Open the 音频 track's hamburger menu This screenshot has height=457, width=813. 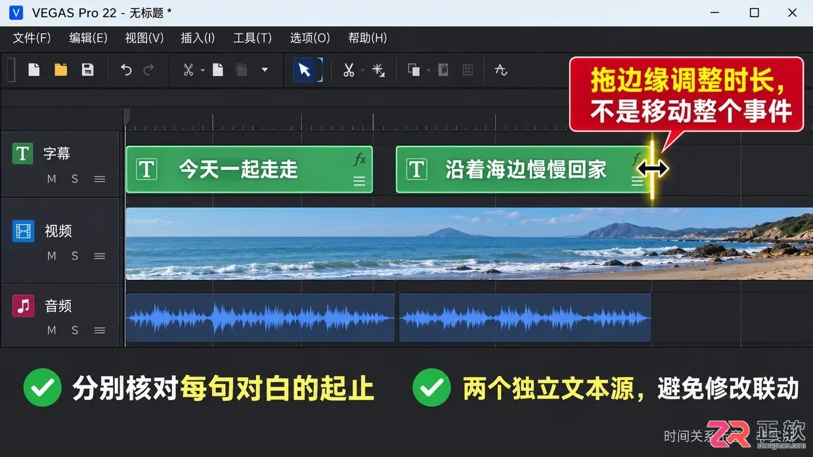[x=100, y=330]
